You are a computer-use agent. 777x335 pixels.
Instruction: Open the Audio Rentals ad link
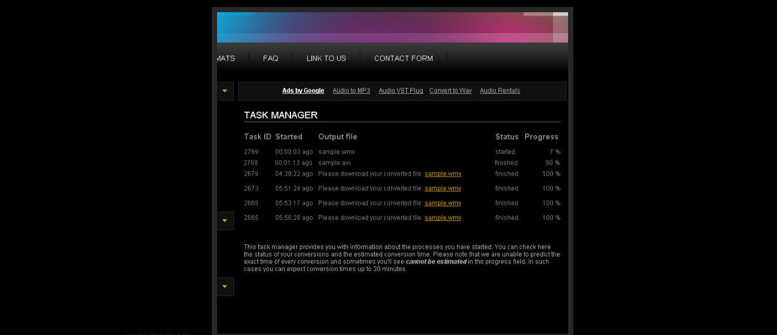500,91
